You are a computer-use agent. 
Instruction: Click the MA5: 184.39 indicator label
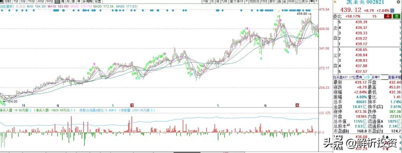pos(36,6)
